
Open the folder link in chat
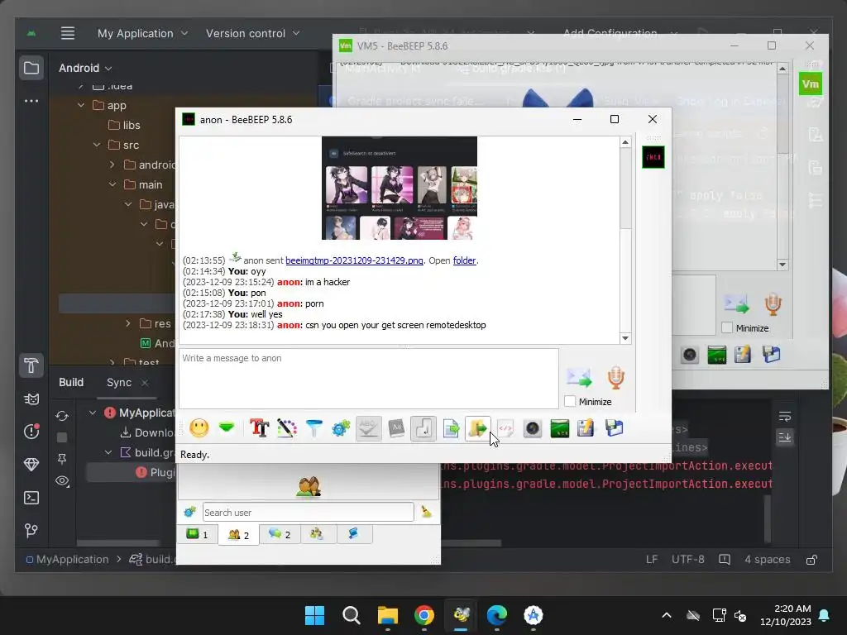464,260
